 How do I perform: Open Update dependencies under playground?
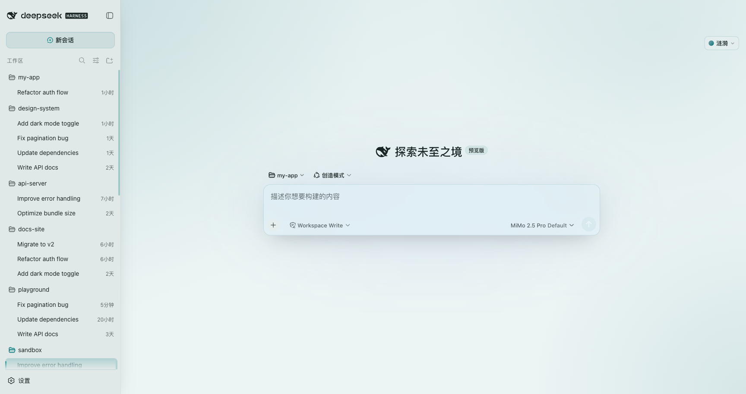pyautogui.click(x=60, y=319)
